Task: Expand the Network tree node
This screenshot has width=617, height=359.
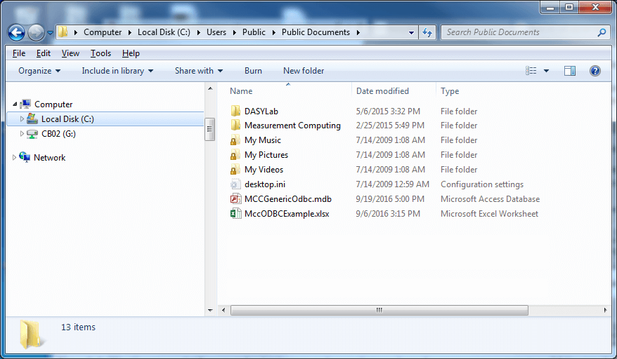Action: [x=15, y=158]
